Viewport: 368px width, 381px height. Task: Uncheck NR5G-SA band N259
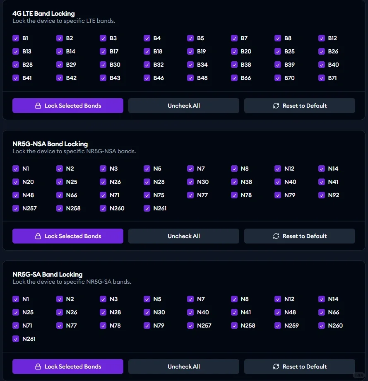(x=278, y=326)
